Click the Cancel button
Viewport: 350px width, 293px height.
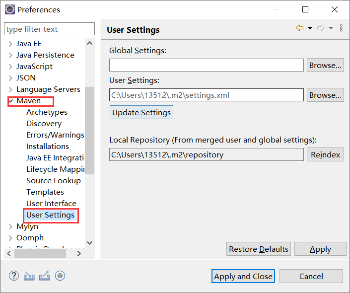click(x=311, y=276)
